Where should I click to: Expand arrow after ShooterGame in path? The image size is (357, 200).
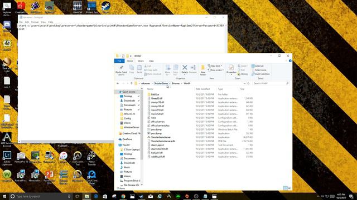pos(170,83)
